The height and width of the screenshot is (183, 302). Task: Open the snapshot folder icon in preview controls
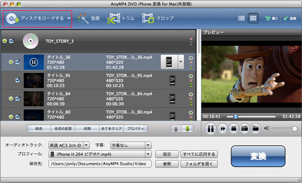[x=256, y=129]
